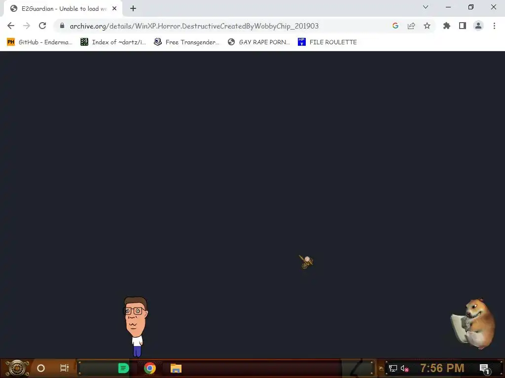The width and height of the screenshot is (505, 378).
Task: Open the GitHub - Enderma... bookmark
Action: [39, 42]
